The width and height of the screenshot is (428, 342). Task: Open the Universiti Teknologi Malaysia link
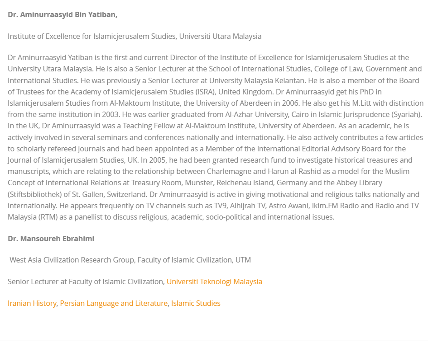[214, 281]
